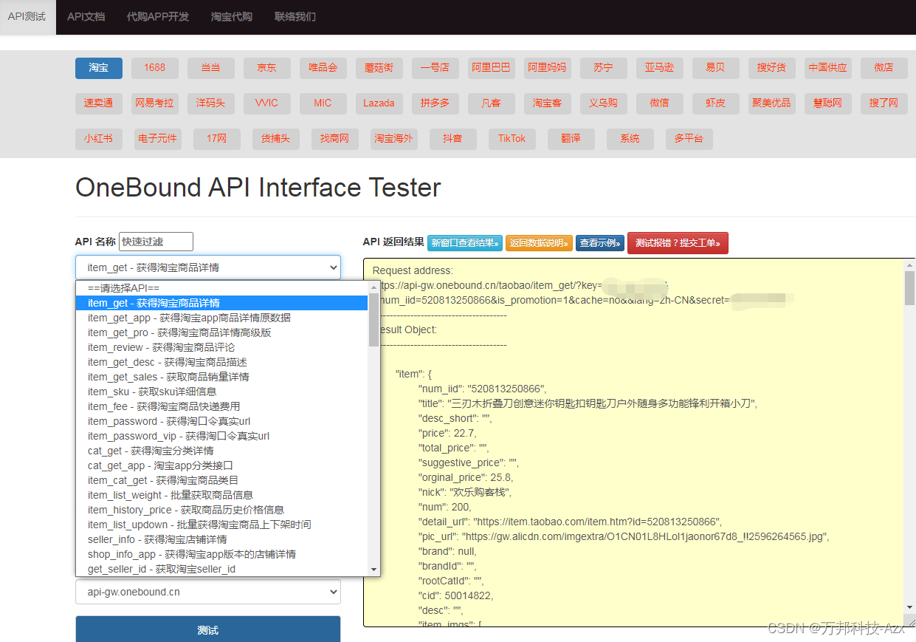Click the blue 测试 submit button
This screenshot has height=642, width=916.
pos(208,630)
